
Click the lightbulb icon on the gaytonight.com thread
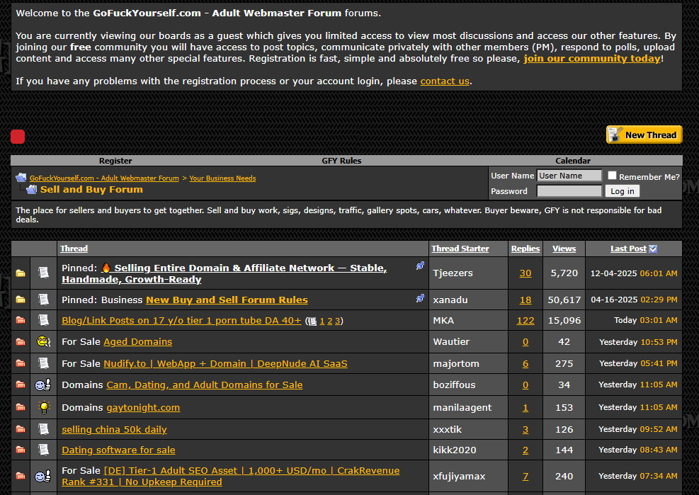tap(44, 407)
